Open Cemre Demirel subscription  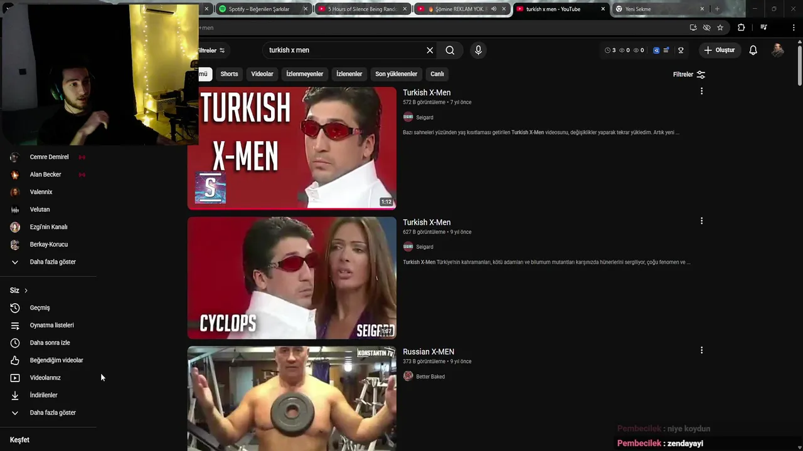click(48, 157)
